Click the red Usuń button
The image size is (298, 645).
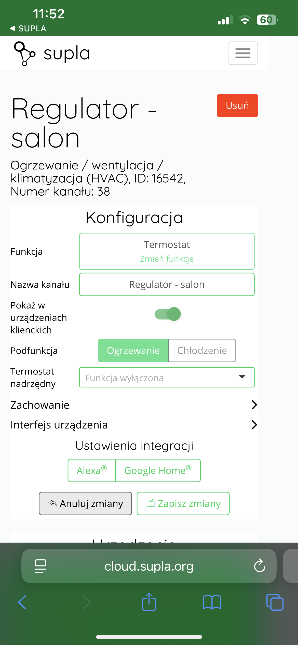[237, 105]
